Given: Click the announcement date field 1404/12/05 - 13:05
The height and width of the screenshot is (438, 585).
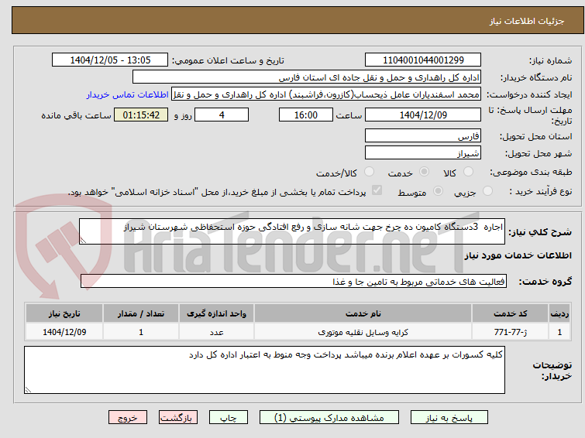Looking at the screenshot, I should pos(110,60).
